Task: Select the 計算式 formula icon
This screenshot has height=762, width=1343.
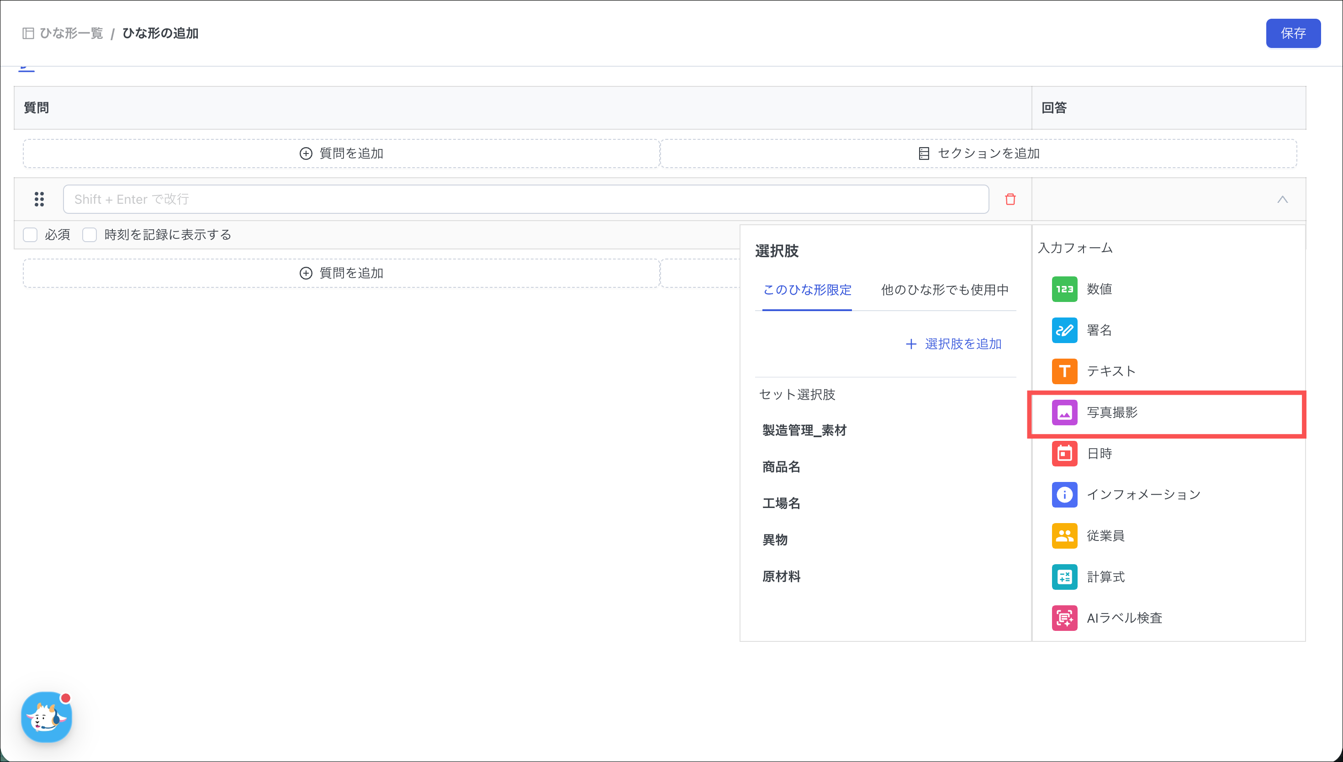Action: pos(1064,577)
